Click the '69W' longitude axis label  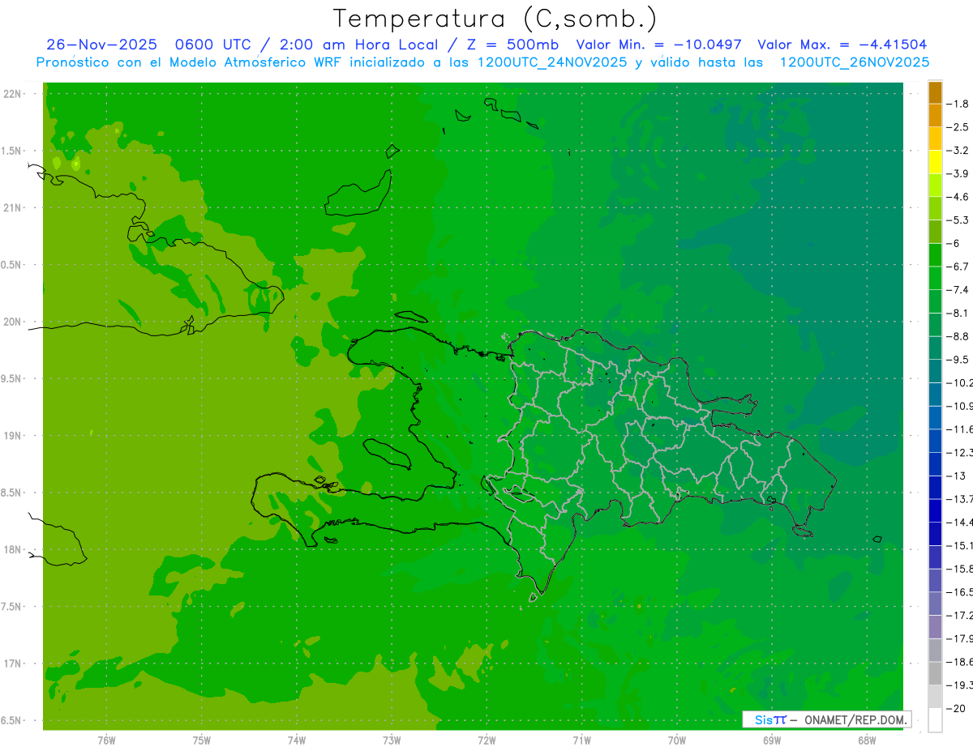click(x=772, y=740)
